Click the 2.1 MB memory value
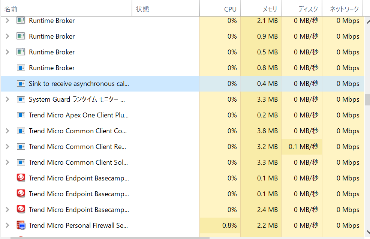Image resolution: width=370 pixels, height=239 pixels. pos(267,21)
